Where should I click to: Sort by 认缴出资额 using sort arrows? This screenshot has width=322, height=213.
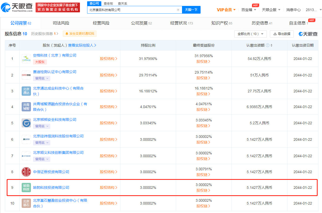tap(271, 45)
